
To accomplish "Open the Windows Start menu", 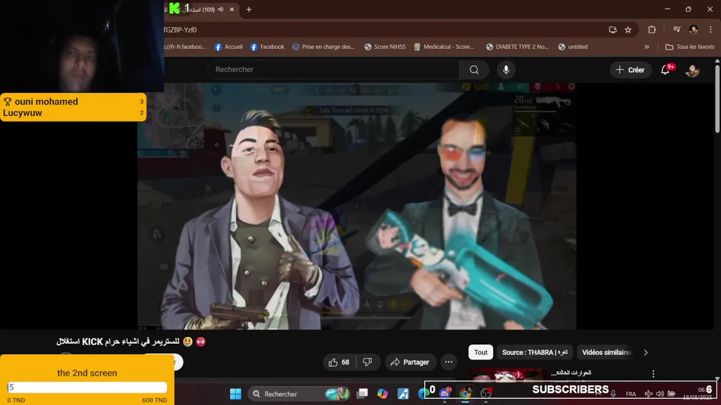I will point(235,394).
